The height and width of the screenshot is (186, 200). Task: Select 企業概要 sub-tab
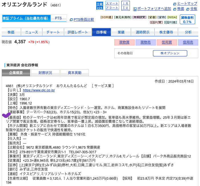pyautogui.click(x=16, y=73)
